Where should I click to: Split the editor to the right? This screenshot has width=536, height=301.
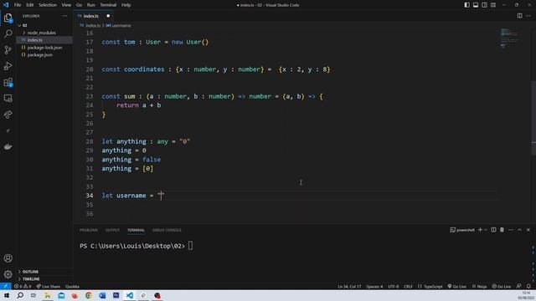519,16
